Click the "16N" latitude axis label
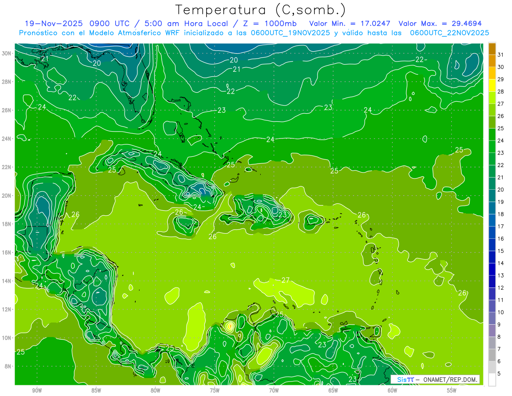 pyautogui.click(x=7, y=252)
